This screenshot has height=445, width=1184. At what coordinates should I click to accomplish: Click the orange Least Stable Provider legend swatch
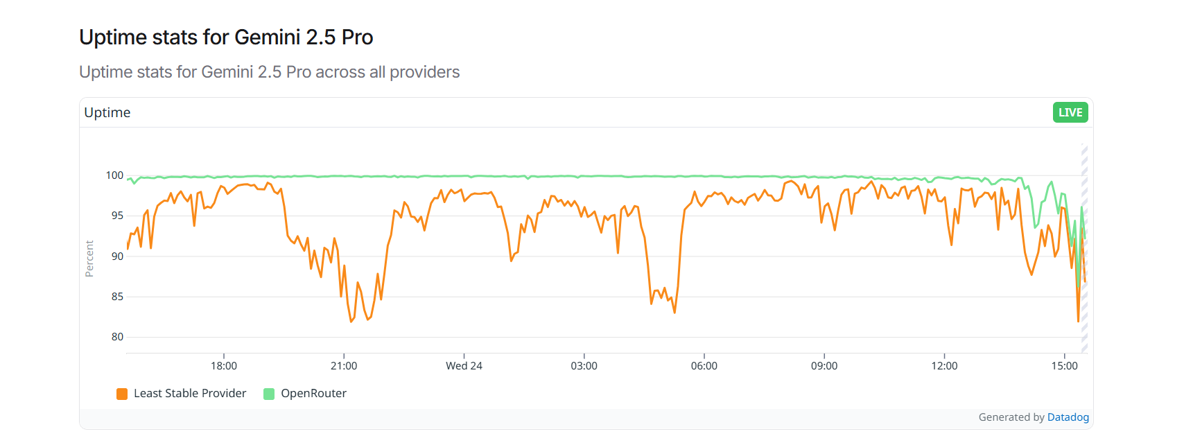click(x=122, y=393)
